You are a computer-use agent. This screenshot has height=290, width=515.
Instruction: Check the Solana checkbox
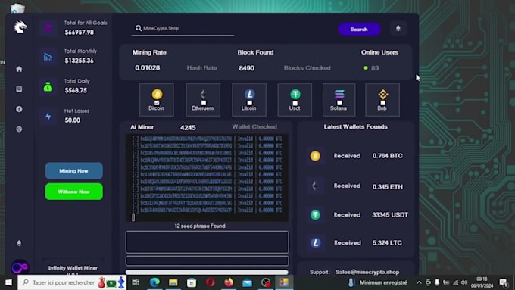339,103
